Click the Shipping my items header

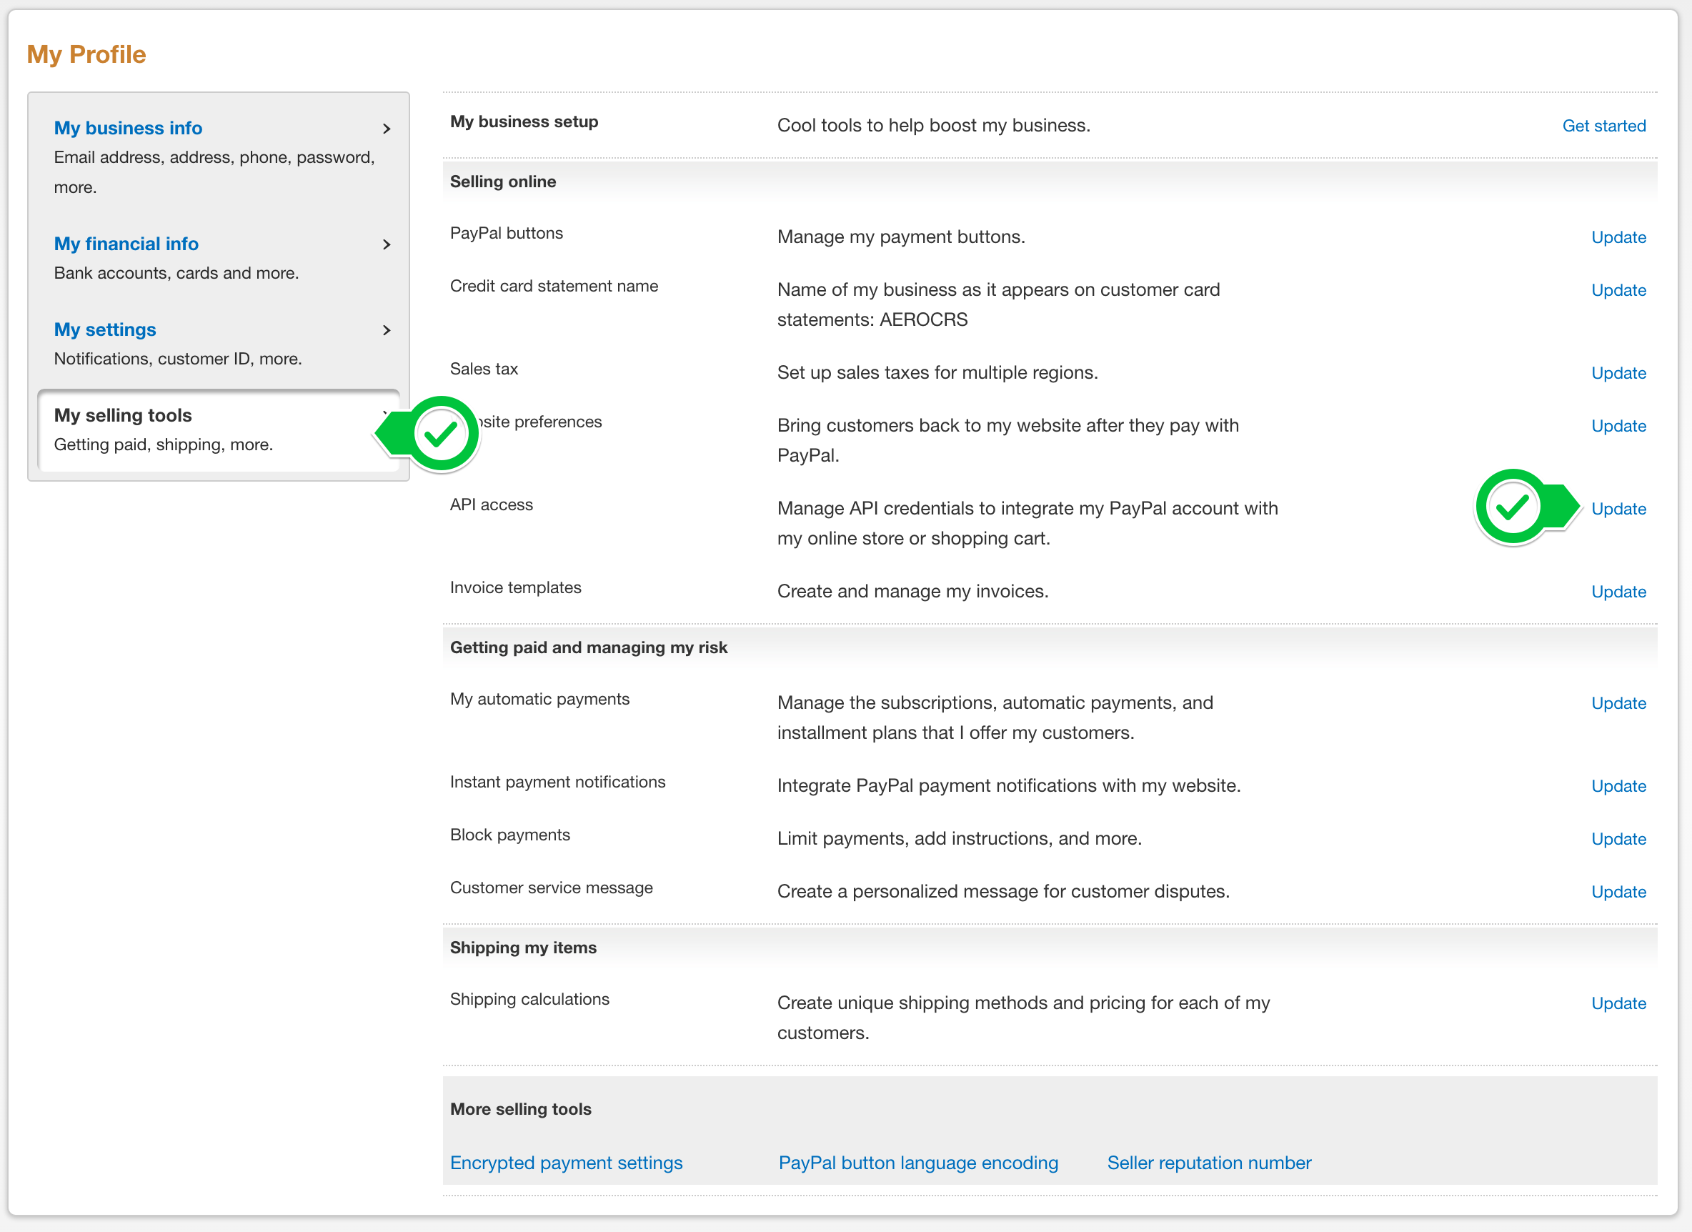523,947
